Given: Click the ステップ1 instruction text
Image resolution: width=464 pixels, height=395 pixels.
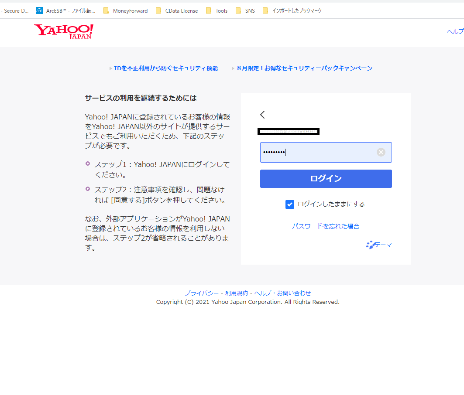Looking at the screenshot, I should [162, 170].
